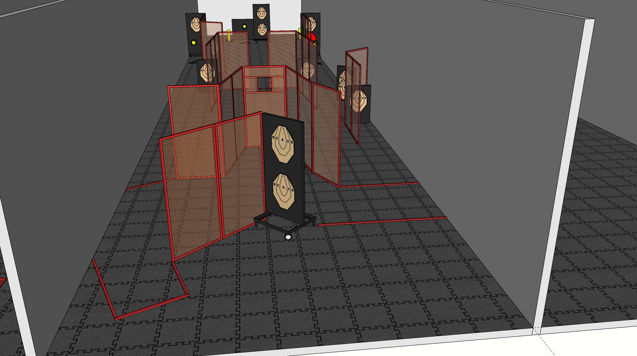Screen dimensions: 637x356
Task: Click the yellow plate on the far-left black stand
Action: 194,43
